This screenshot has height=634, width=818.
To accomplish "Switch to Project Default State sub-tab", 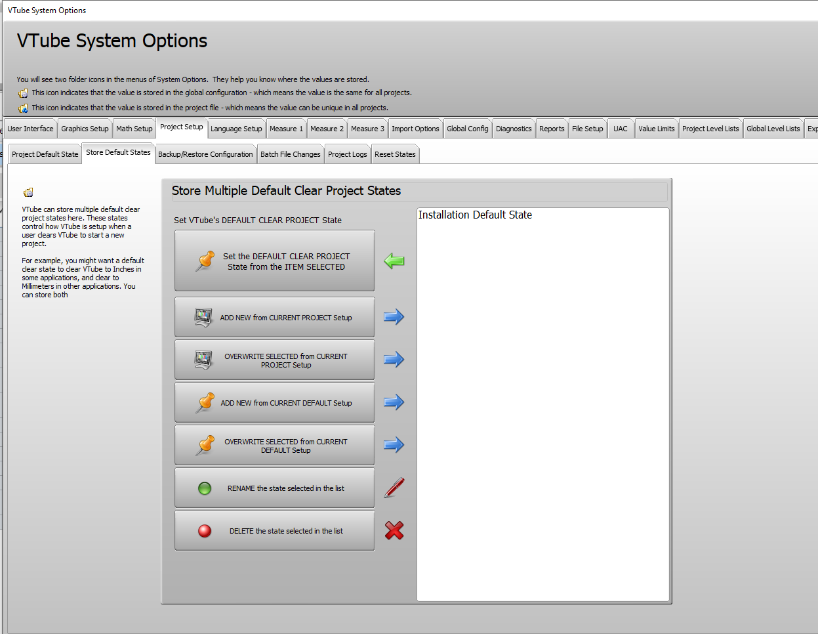I will (x=45, y=154).
